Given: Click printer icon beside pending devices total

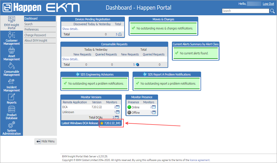Looking at the screenshot, I should 120,34.
